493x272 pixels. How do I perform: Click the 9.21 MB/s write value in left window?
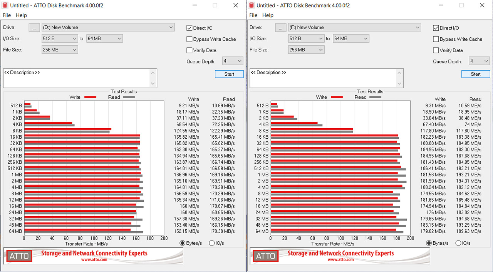(189, 106)
